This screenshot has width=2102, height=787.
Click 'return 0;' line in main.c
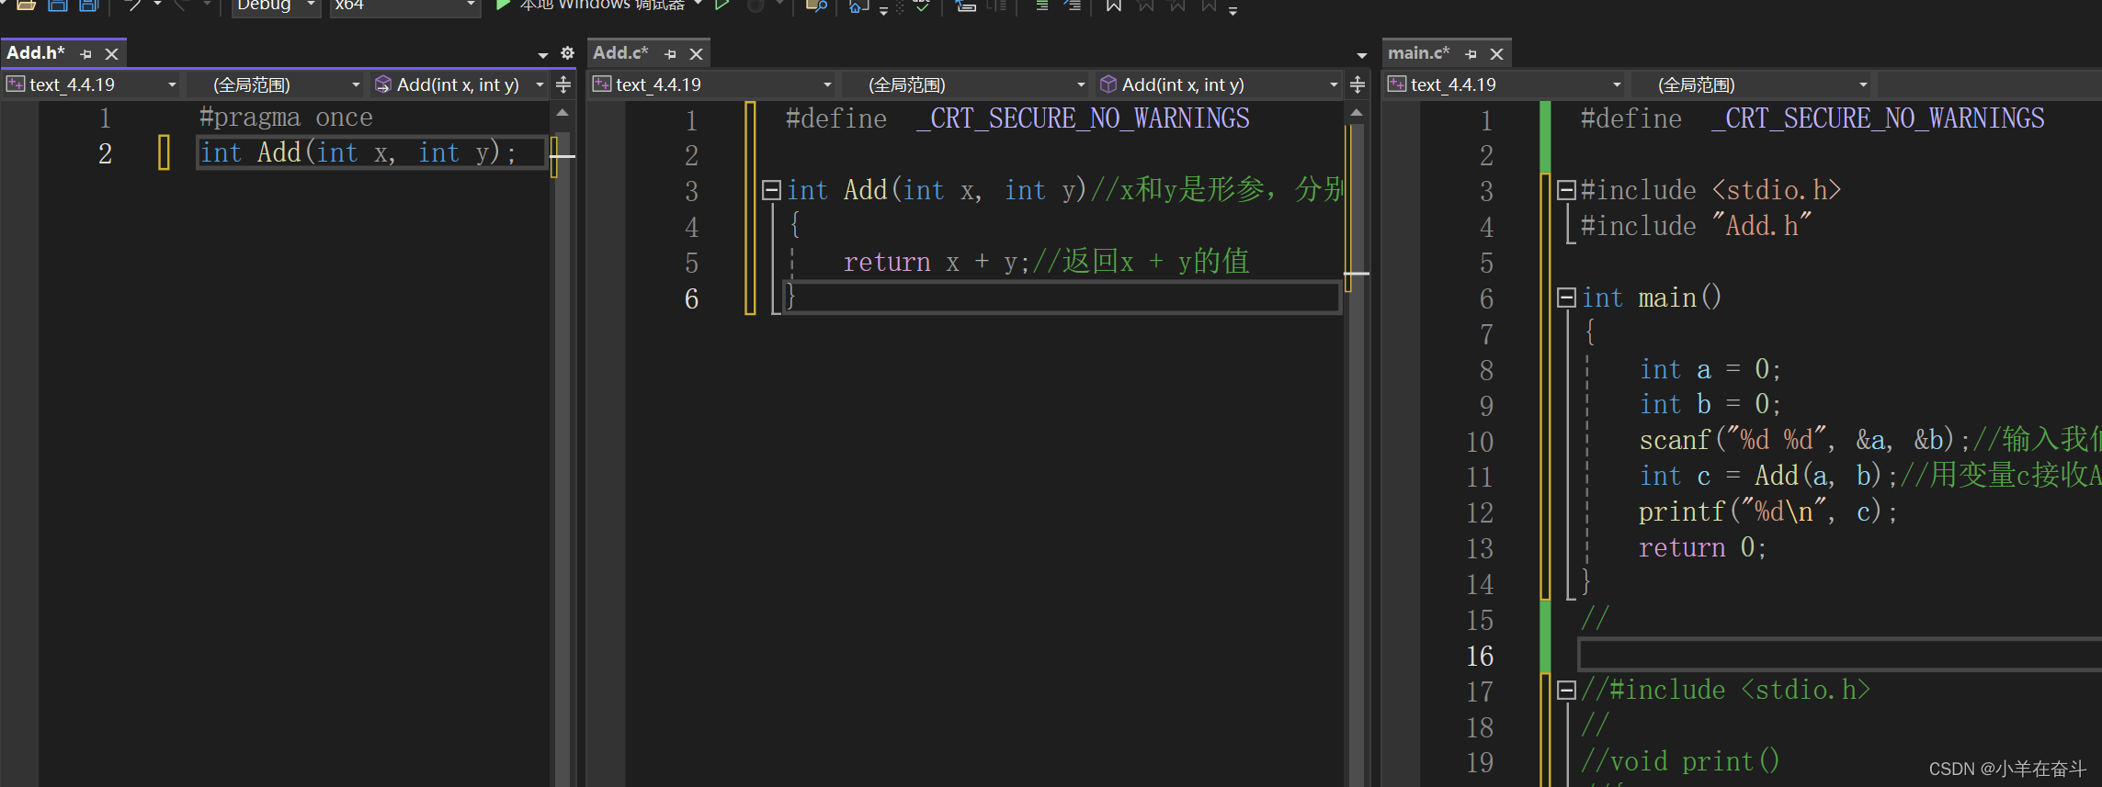point(1702,547)
